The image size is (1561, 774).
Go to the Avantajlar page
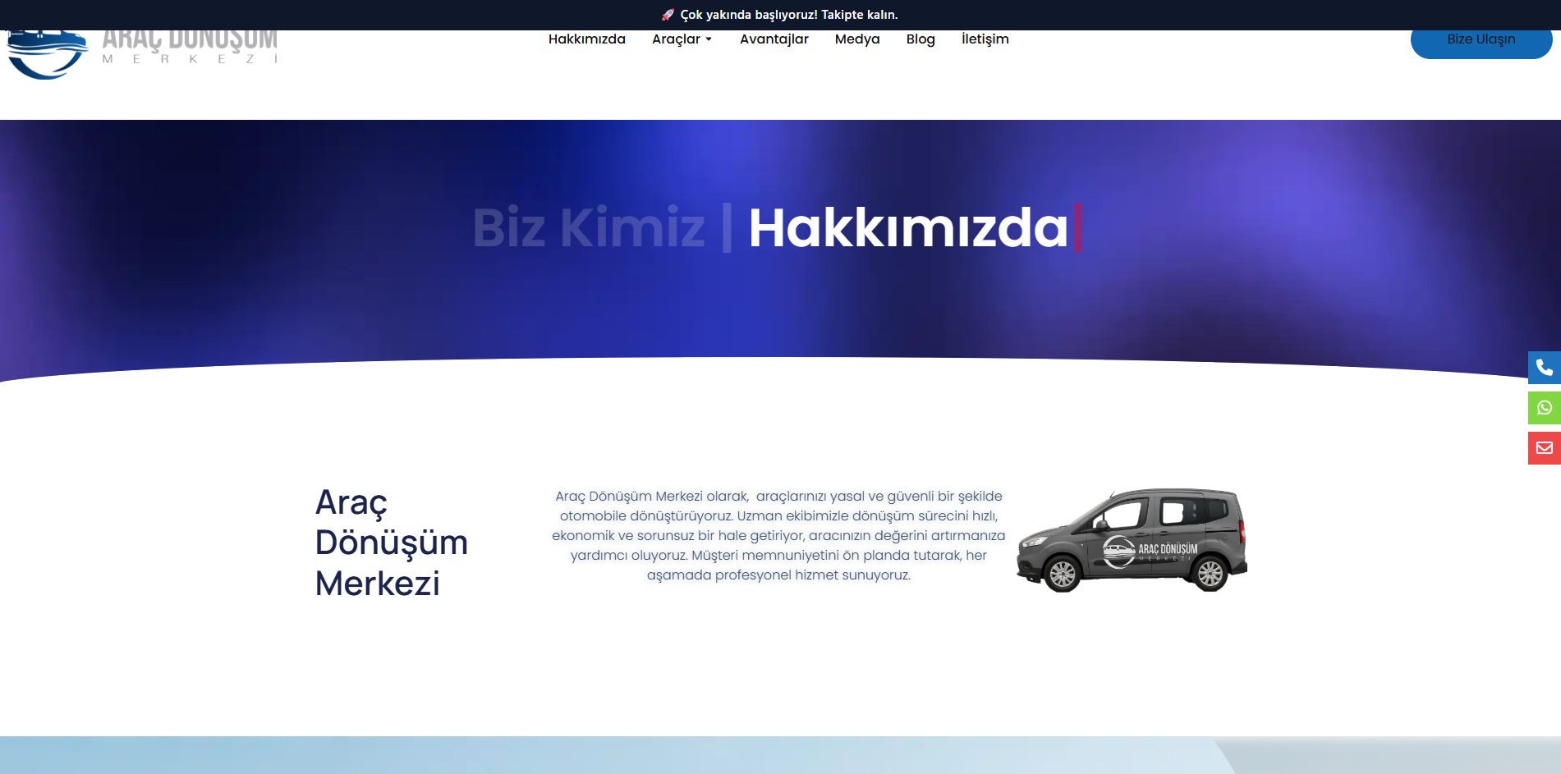774,39
